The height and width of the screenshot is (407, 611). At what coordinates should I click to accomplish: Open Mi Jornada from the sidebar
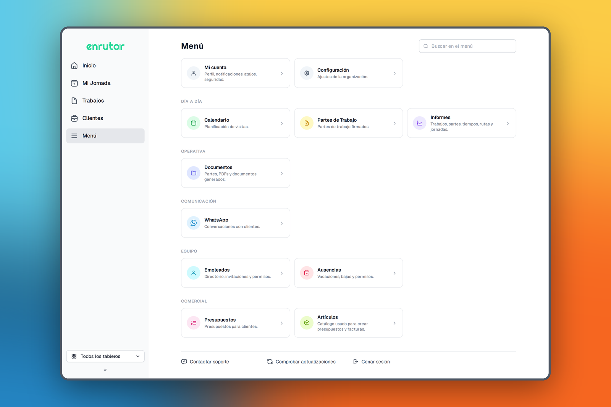click(105, 83)
